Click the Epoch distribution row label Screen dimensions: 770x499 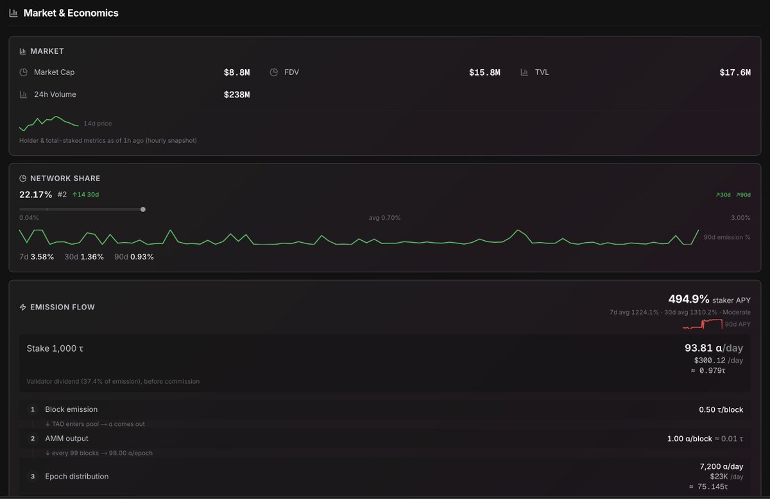tap(77, 477)
